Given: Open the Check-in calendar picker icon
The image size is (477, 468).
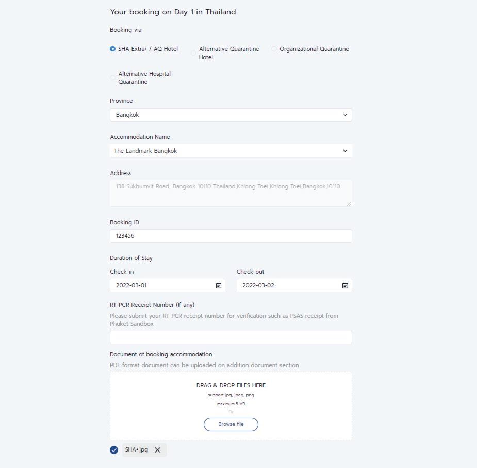Looking at the screenshot, I should point(219,285).
